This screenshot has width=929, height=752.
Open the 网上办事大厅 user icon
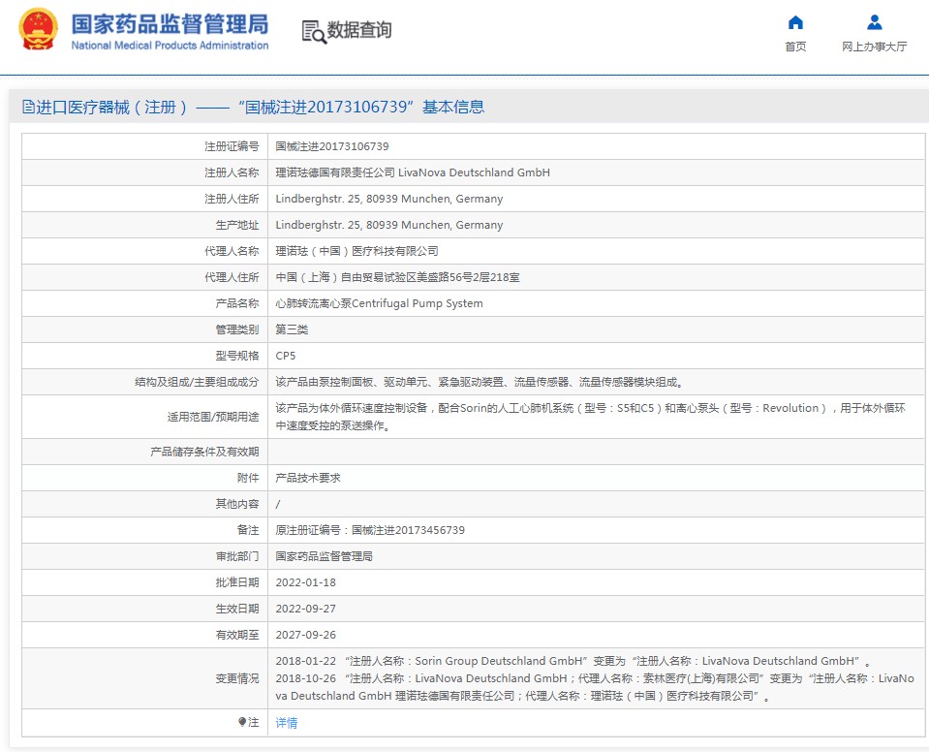pyautogui.click(x=874, y=22)
